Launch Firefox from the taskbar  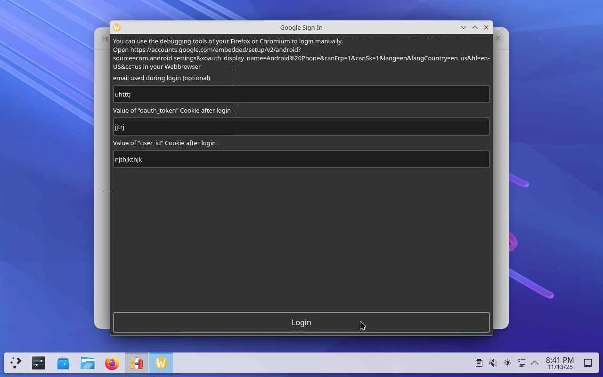(x=112, y=363)
